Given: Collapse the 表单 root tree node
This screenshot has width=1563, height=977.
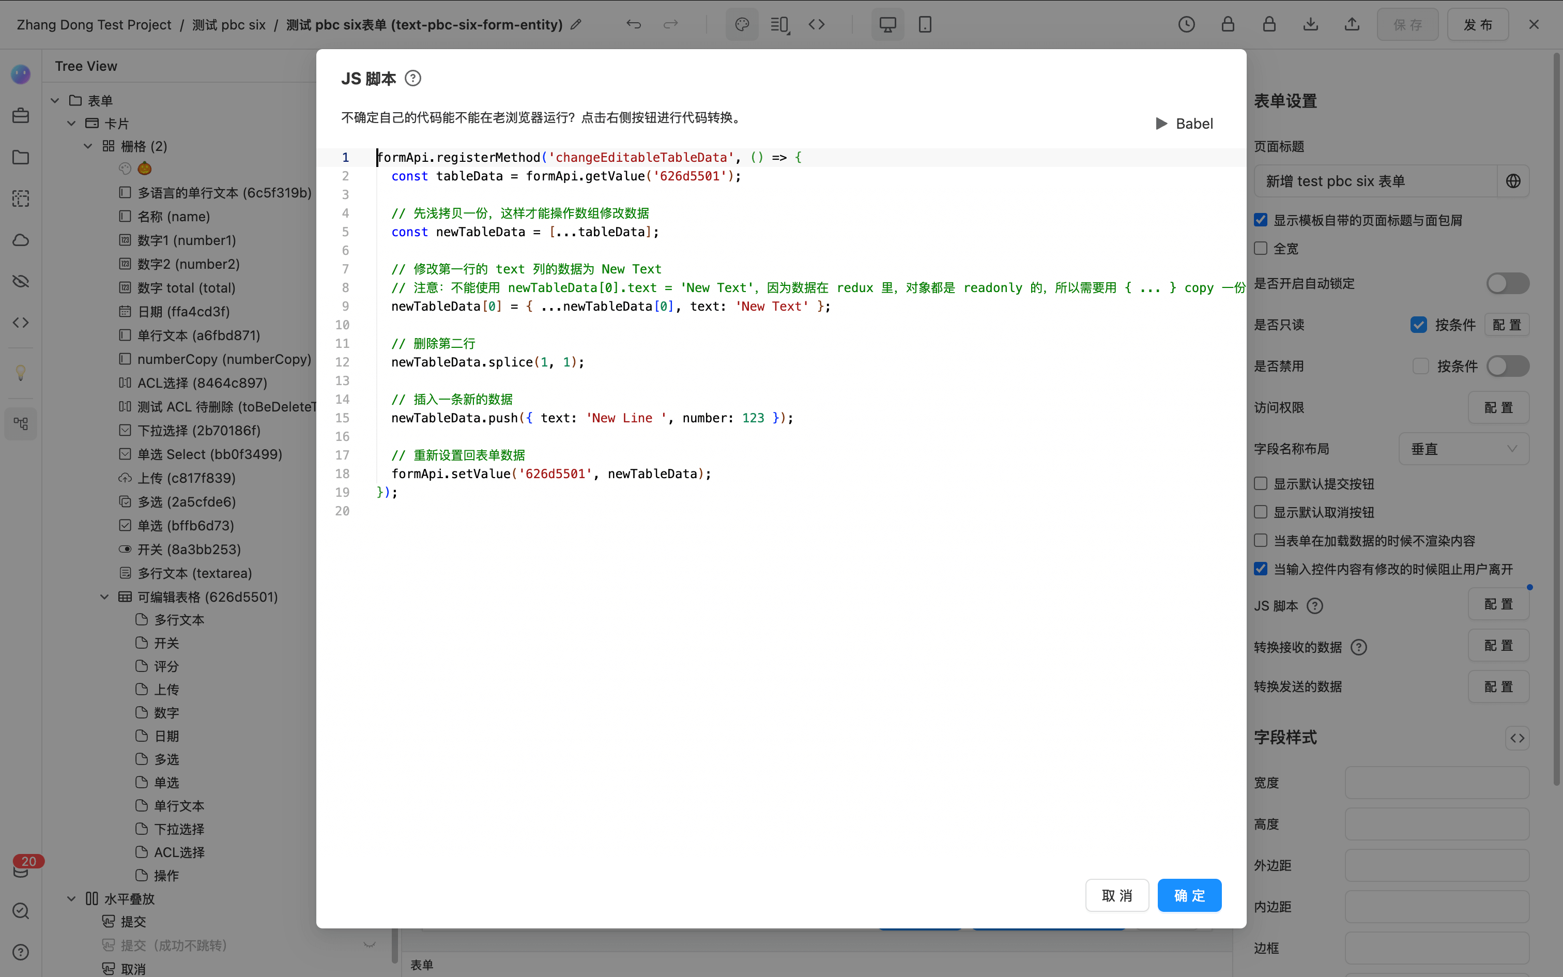Looking at the screenshot, I should [55, 100].
